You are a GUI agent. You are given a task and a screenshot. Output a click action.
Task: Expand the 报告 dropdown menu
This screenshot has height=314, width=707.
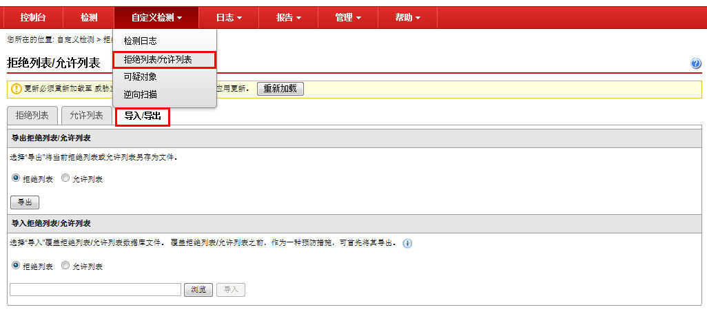coord(288,17)
